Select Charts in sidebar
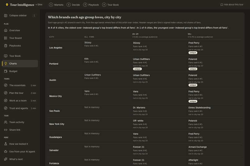Screen dimensions: 250x166 click(20, 64)
